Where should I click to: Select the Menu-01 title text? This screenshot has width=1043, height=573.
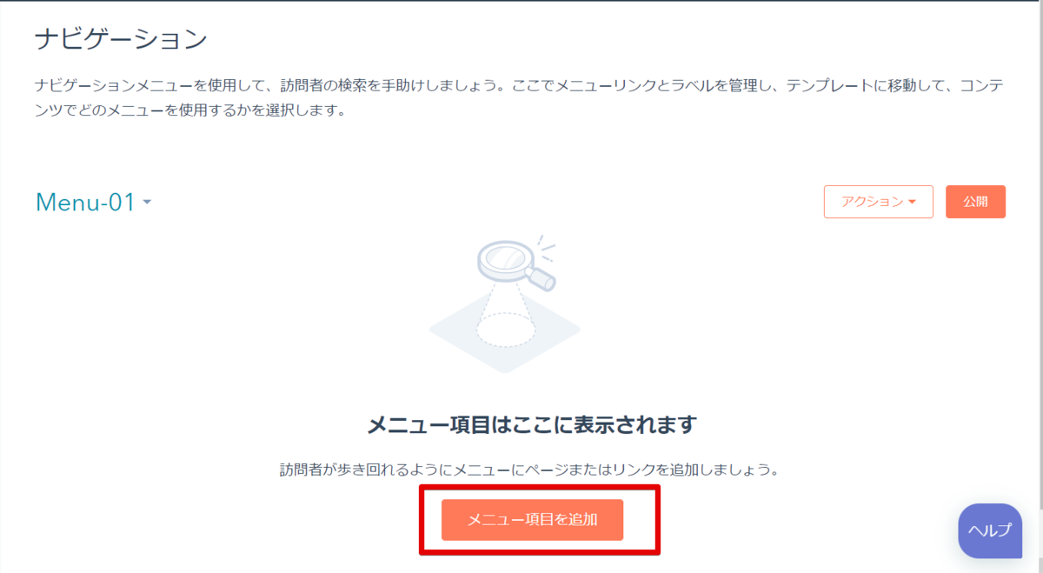85,203
